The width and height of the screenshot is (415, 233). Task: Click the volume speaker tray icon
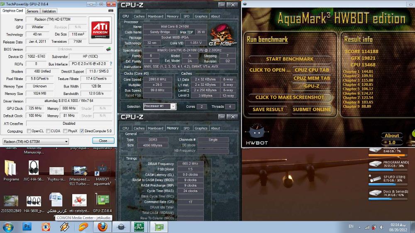coord(382,227)
